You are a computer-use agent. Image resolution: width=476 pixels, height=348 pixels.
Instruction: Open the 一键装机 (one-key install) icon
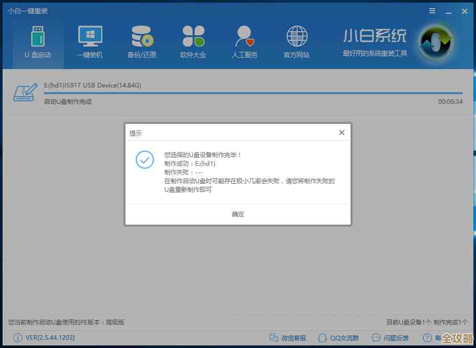point(90,41)
